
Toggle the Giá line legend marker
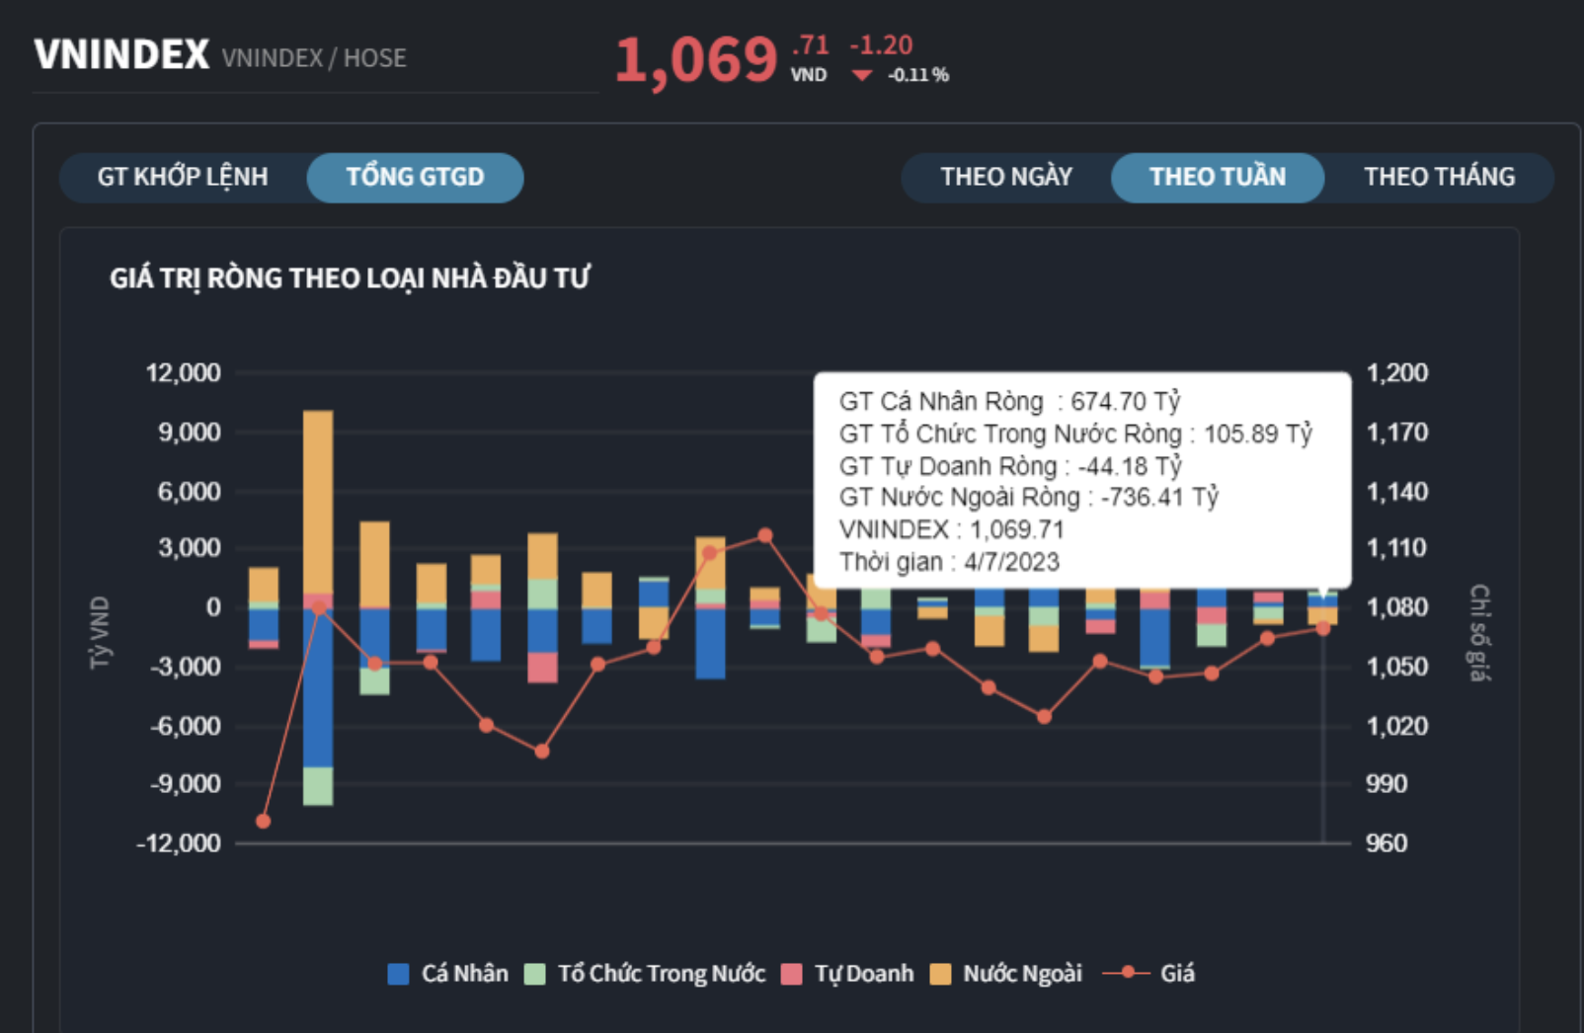(x=1126, y=973)
